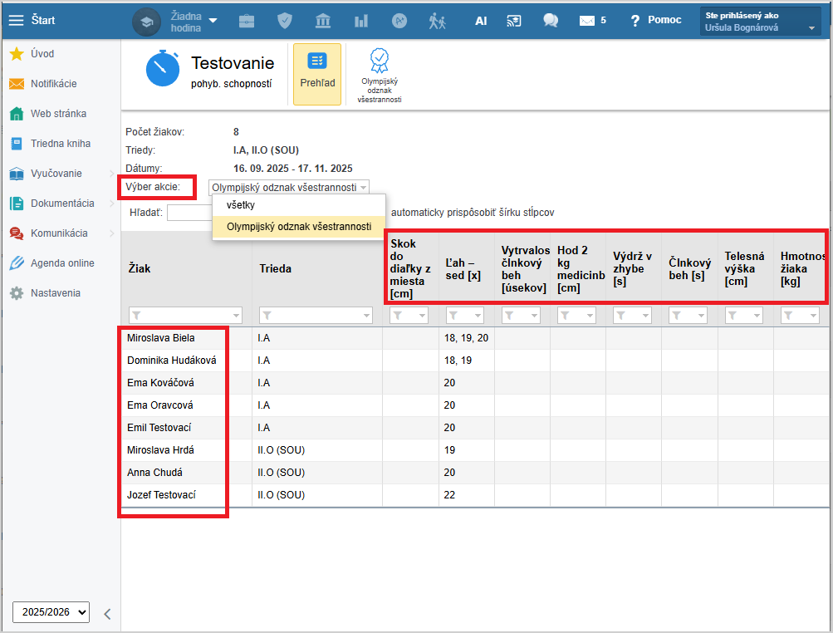Click the walking people icon in top bar

pyautogui.click(x=438, y=21)
